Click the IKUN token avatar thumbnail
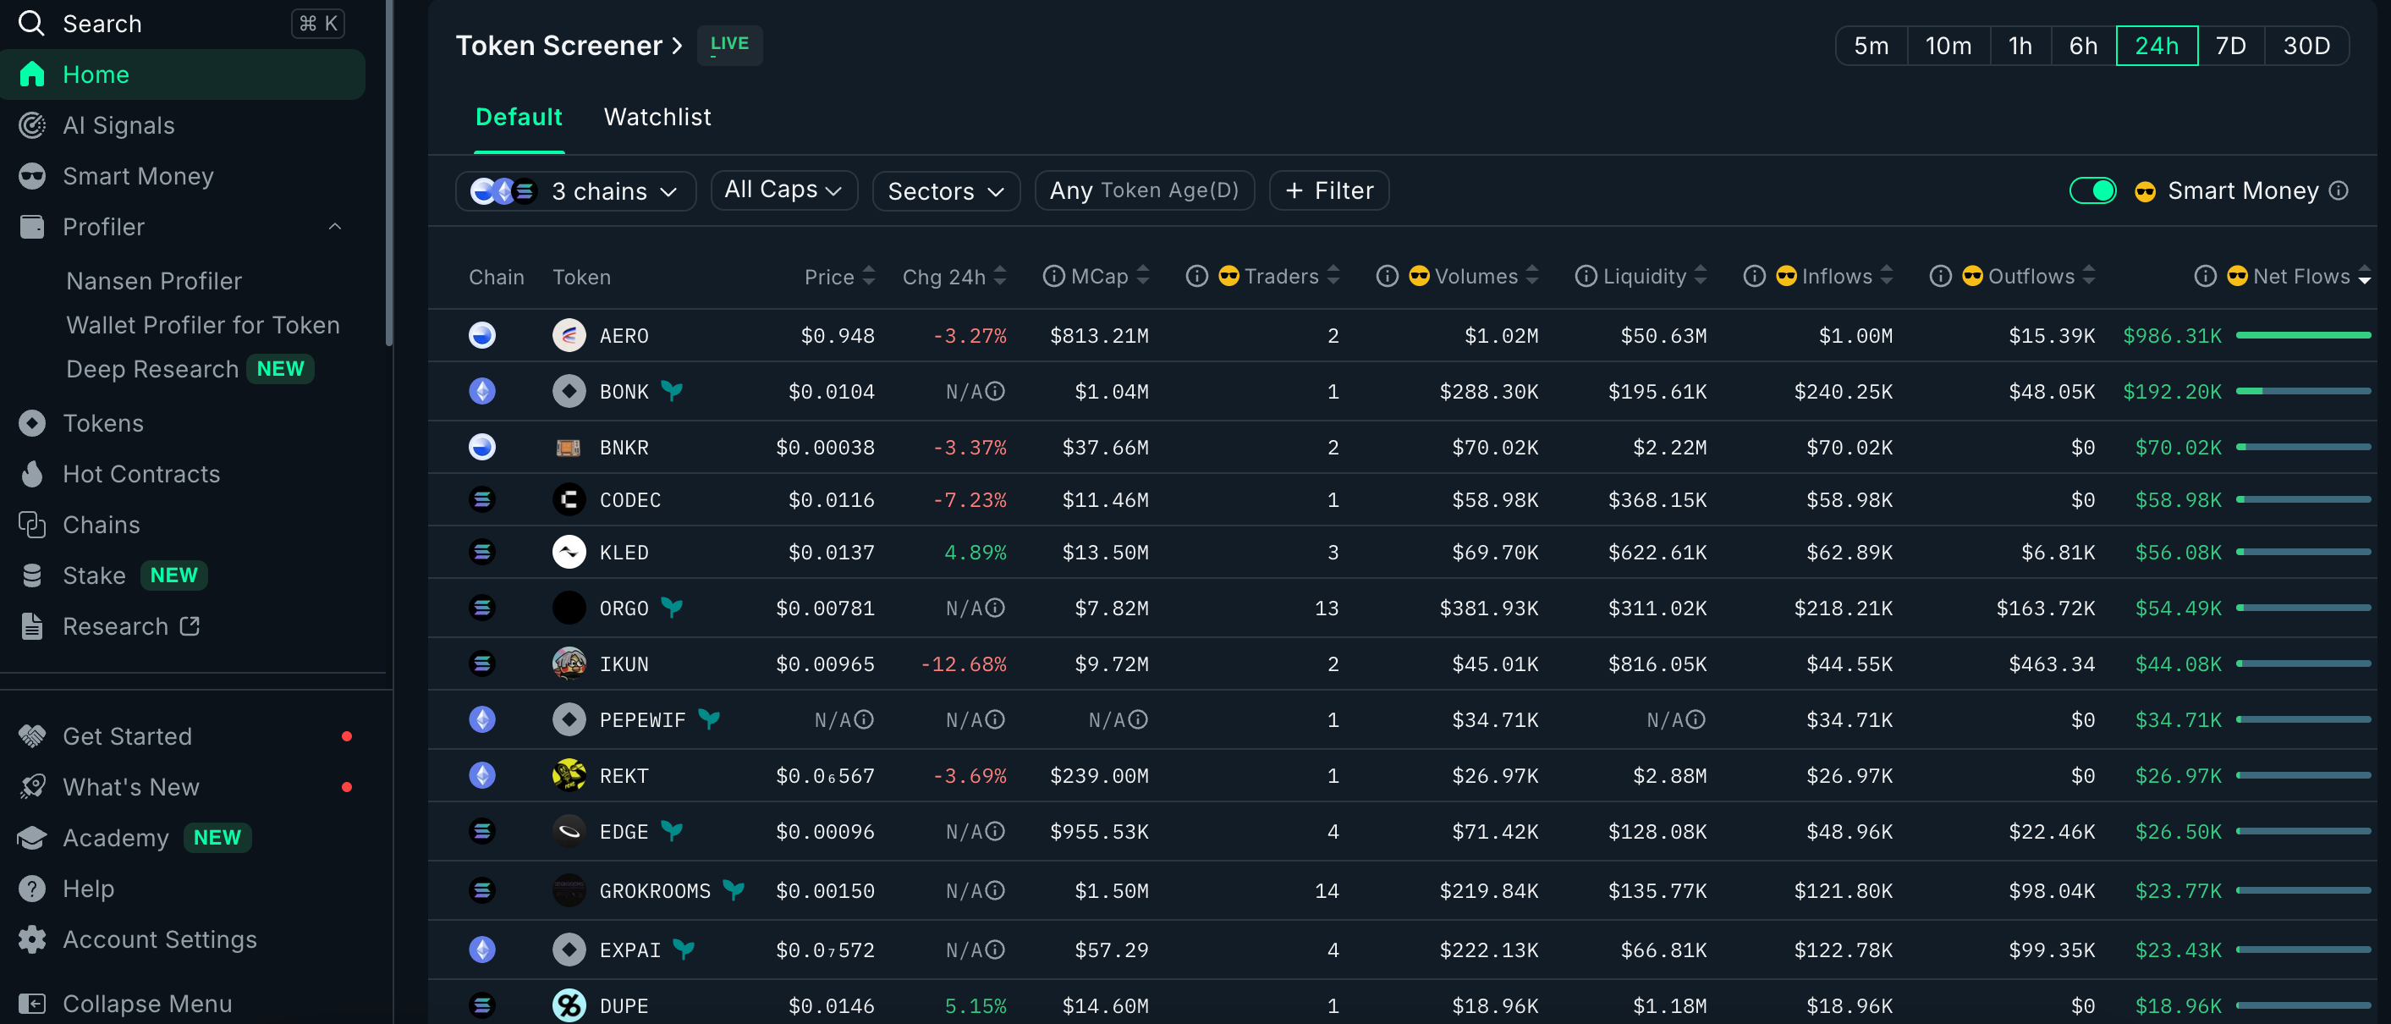 [569, 663]
